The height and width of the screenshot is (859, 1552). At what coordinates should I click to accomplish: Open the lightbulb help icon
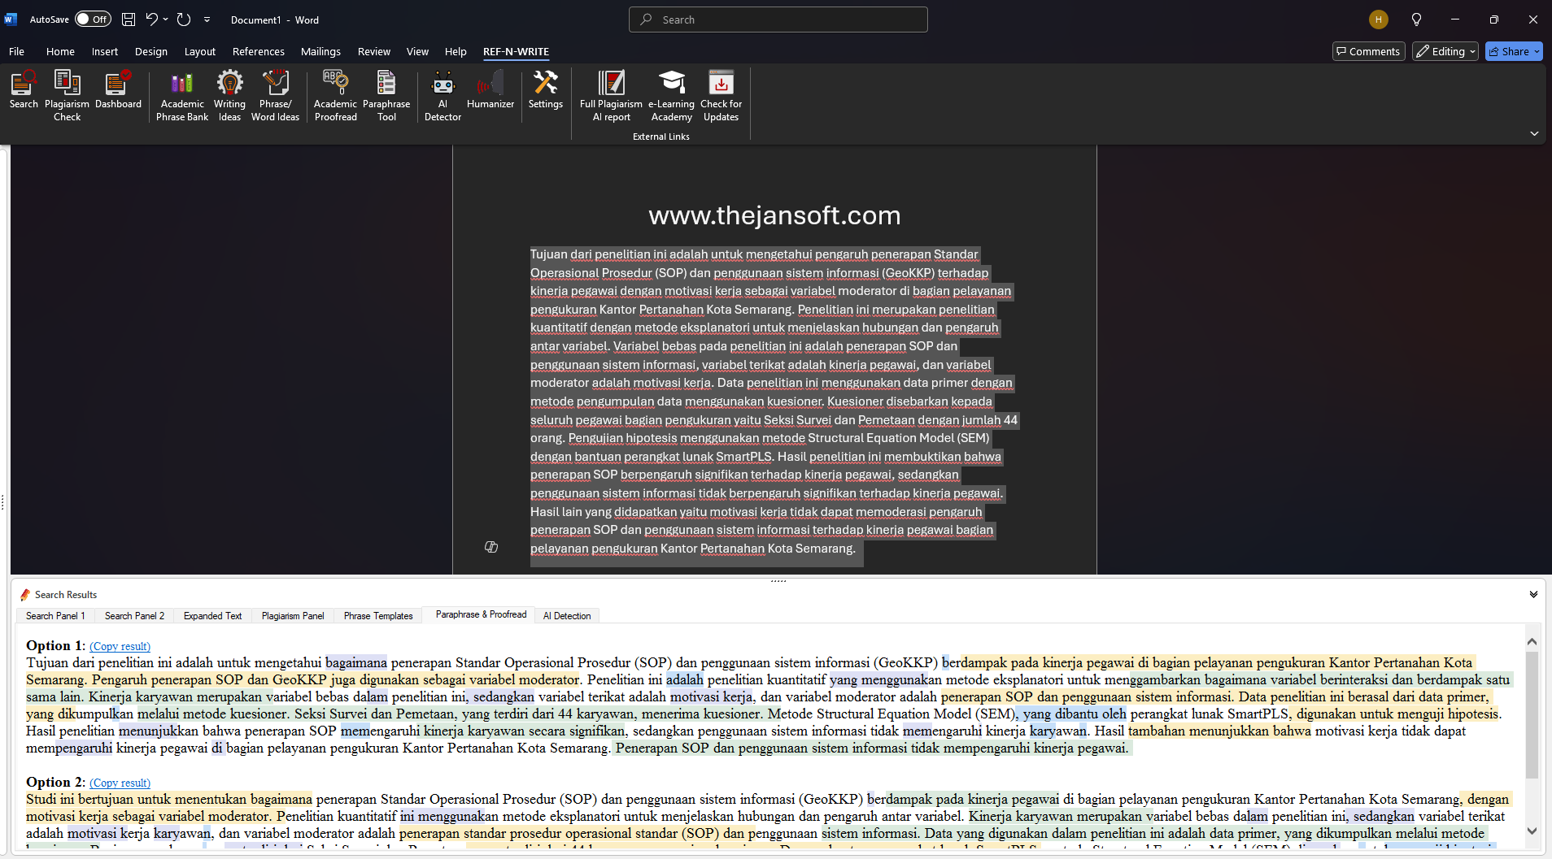coord(1416,20)
